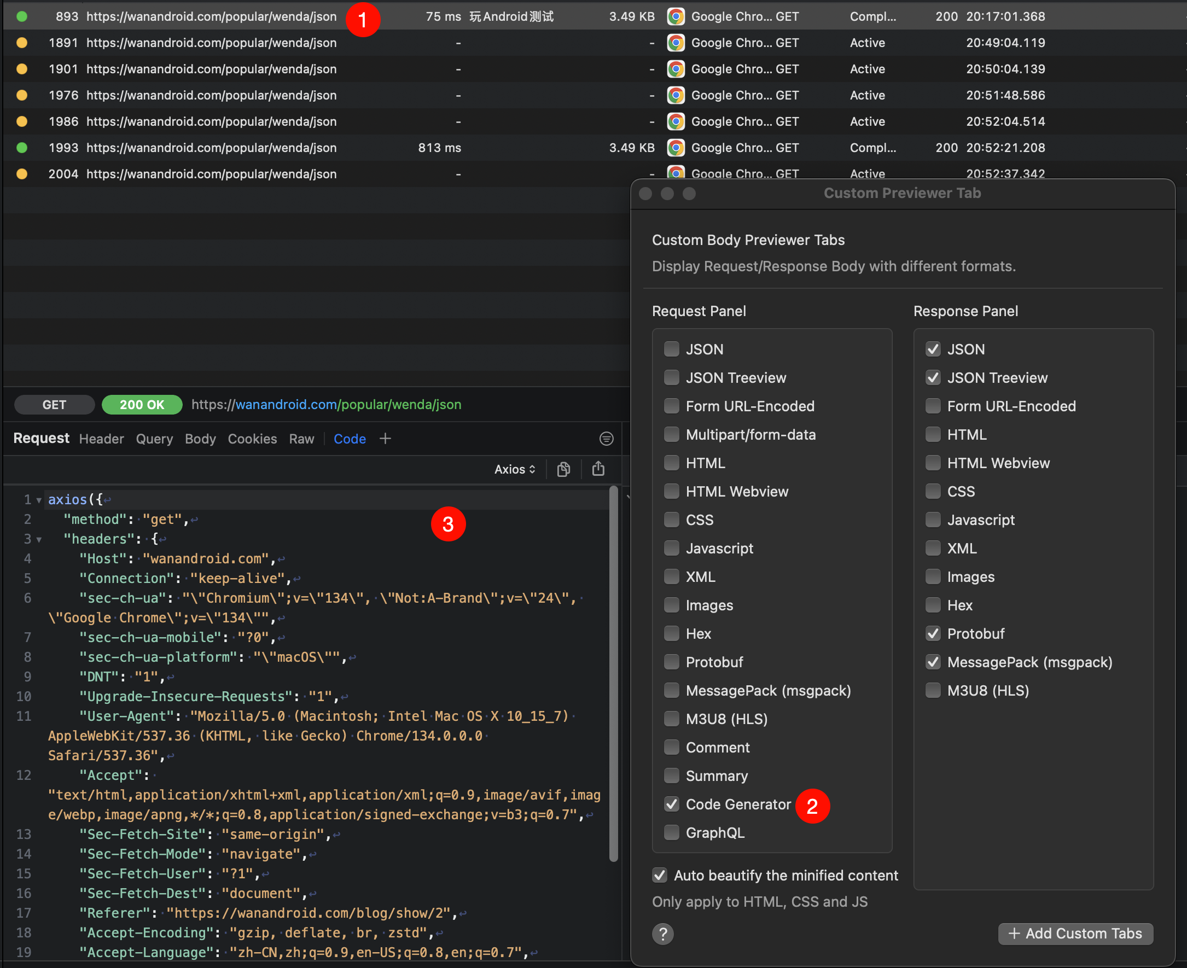Click green status dot of request 893
The image size is (1187, 968).
[x=22, y=16]
